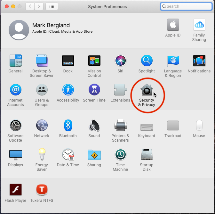Open Time Machine preferences

[120, 154]
